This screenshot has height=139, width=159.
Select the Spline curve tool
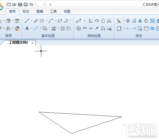tap(79, 21)
